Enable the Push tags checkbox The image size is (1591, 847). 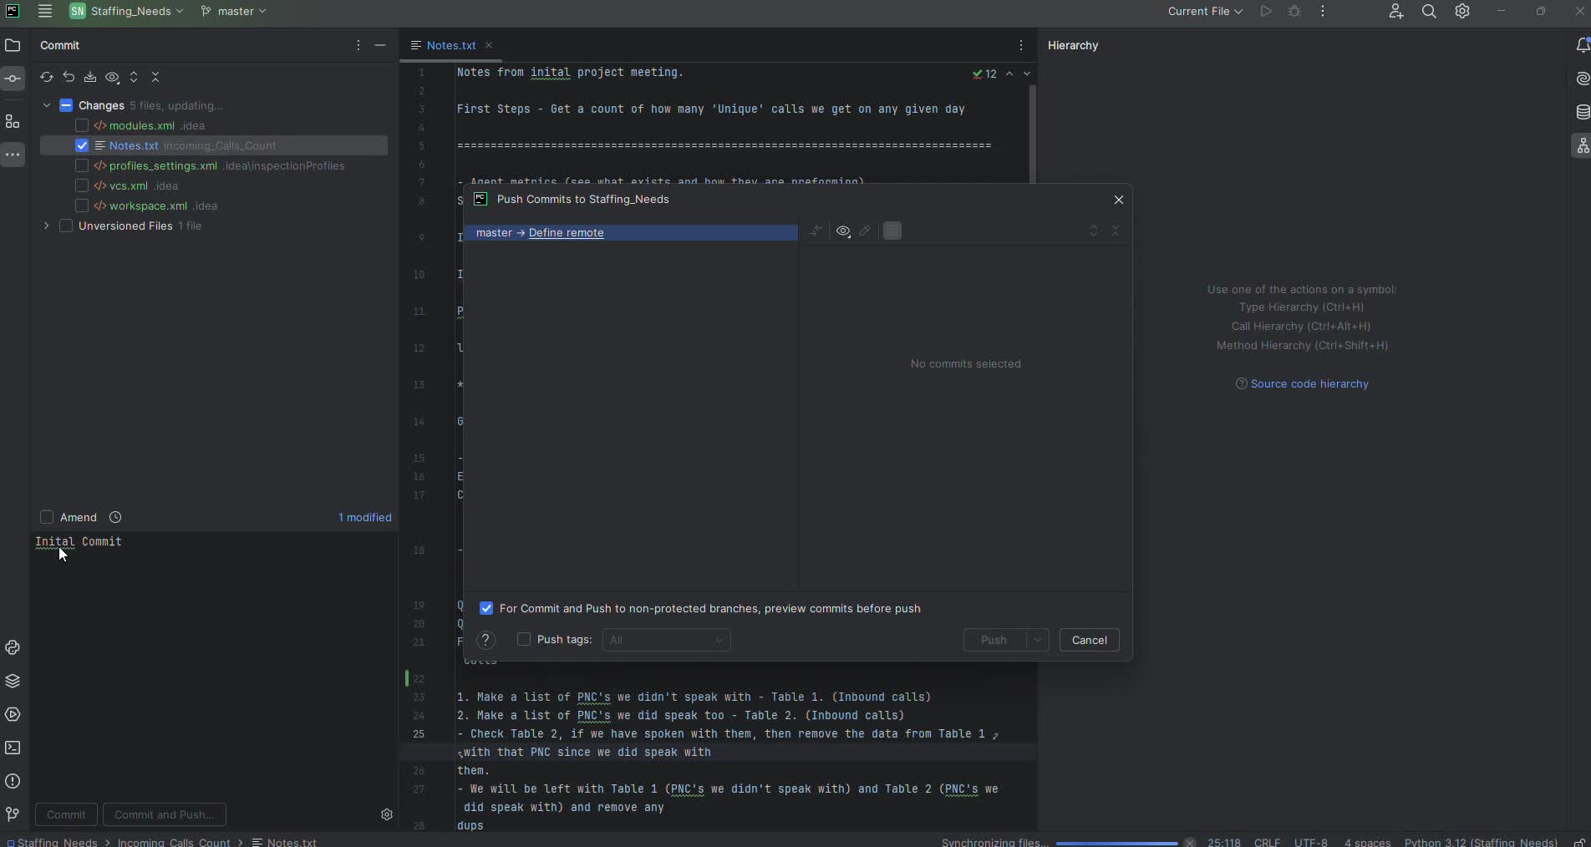pyautogui.click(x=524, y=640)
